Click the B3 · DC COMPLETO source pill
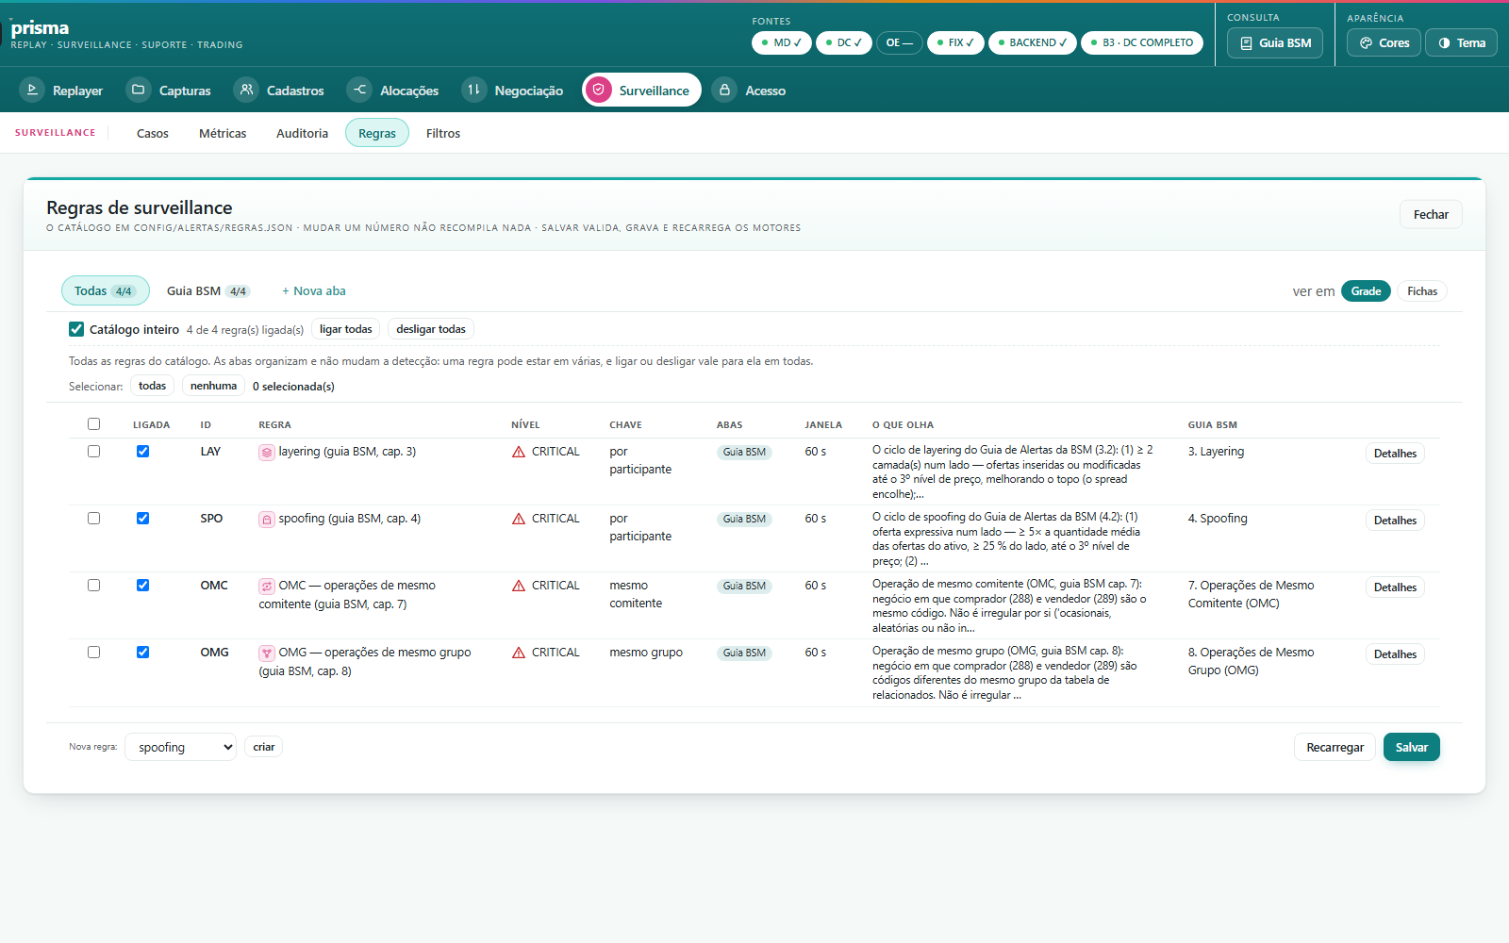This screenshot has height=943, width=1509. coord(1142,42)
